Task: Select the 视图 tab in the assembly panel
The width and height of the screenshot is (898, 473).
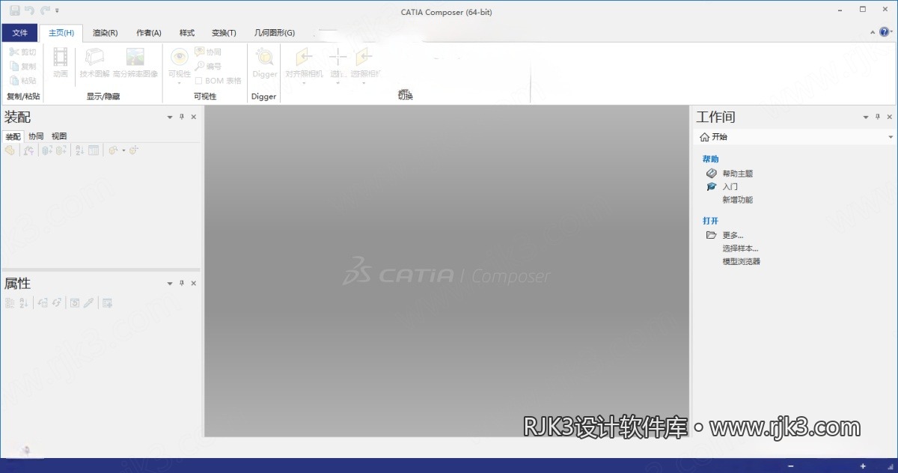Action: pos(59,136)
